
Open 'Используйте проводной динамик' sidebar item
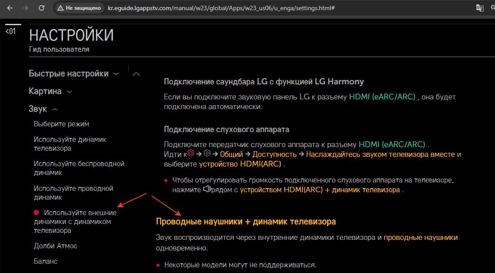coord(73,193)
